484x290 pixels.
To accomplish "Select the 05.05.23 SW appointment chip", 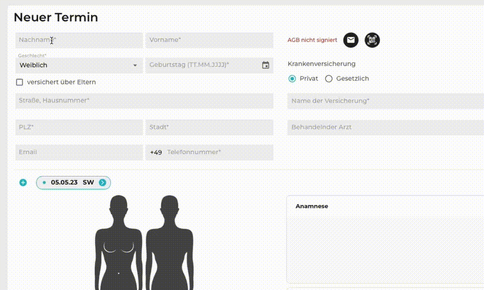I will point(74,183).
